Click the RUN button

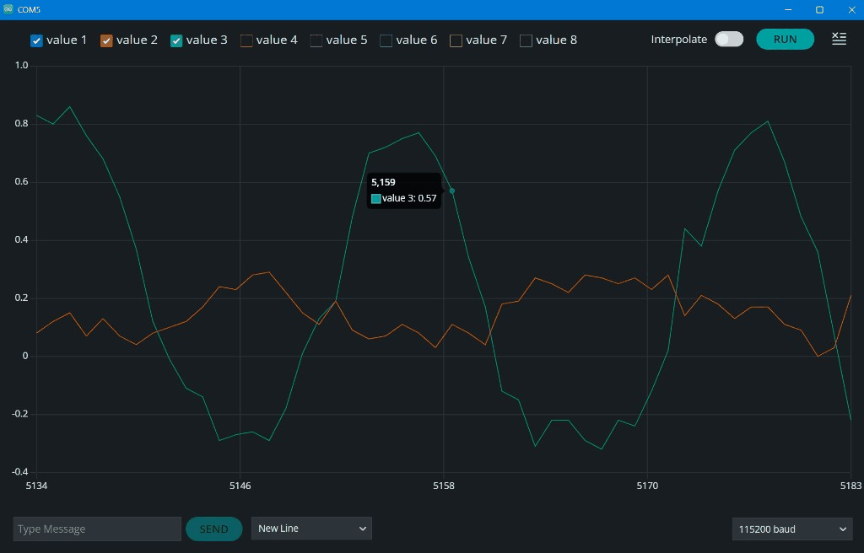pyautogui.click(x=786, y=39)
